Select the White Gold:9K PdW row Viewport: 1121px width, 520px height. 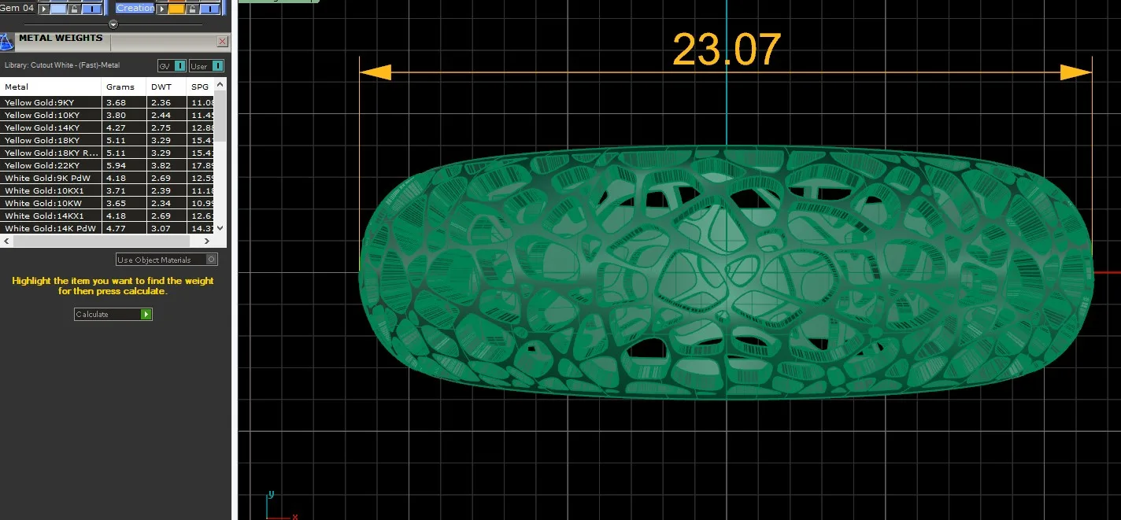pyautogui.click(x=107, y=178)
